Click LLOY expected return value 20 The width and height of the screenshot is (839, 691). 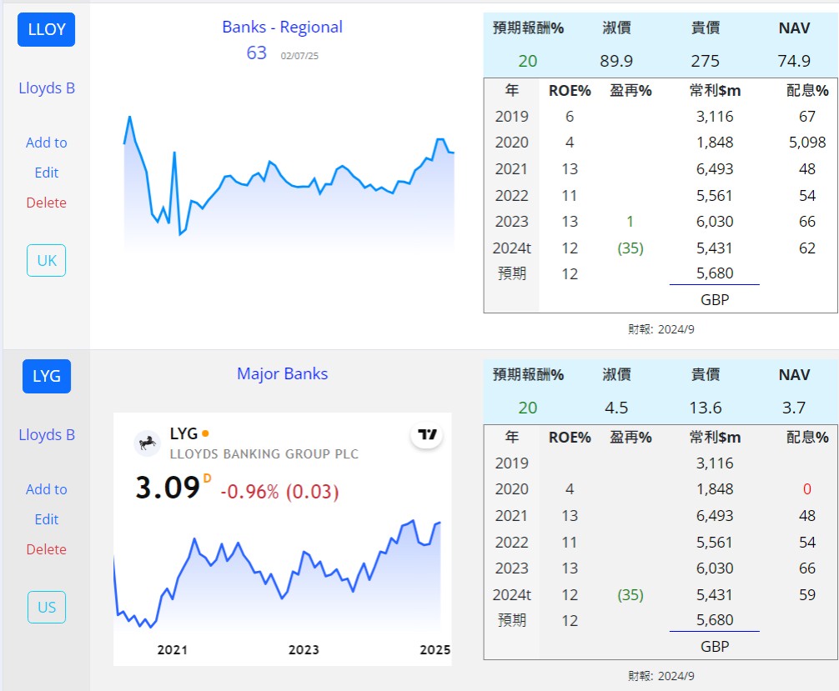pos(528,61)
